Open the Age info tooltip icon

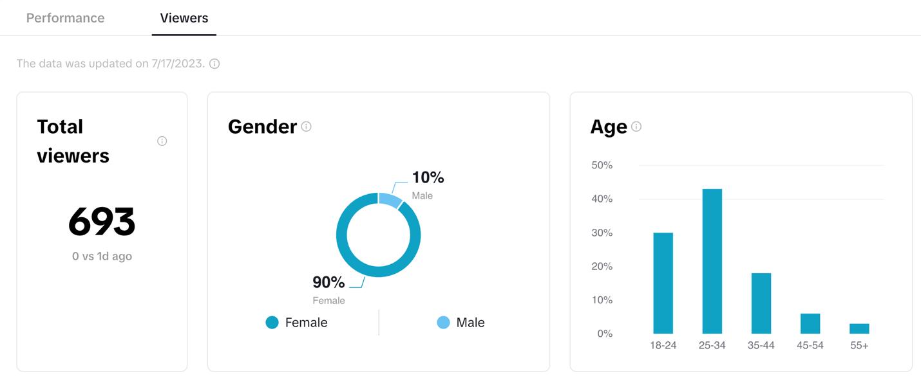click(x=636, y=127)
